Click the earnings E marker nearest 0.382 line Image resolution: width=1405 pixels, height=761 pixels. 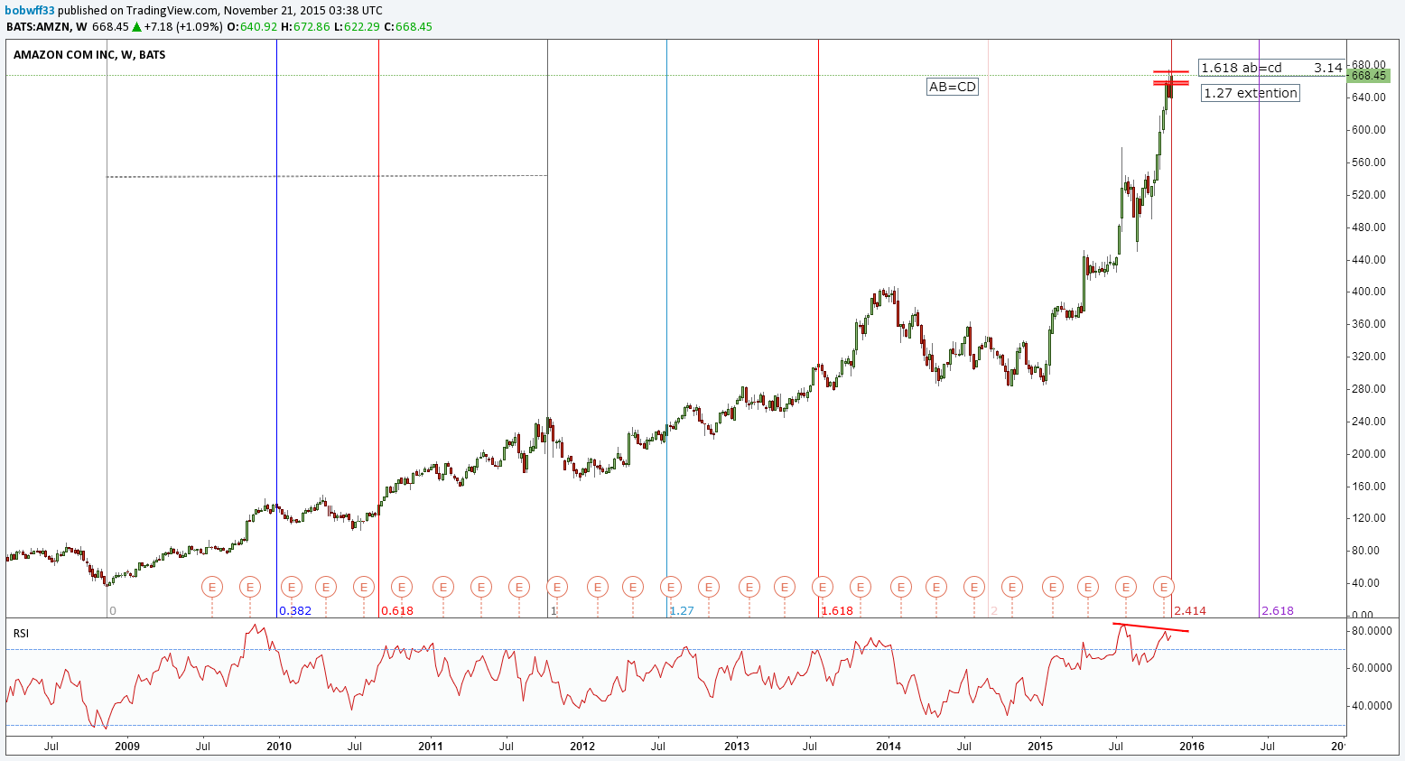click(291, 587)
